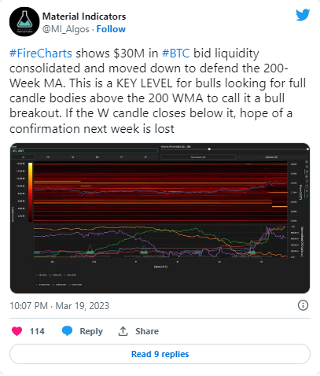Visit the @MI_Algos handle link
The height and width of the screenshot is (376, 320).
point(66,29)
